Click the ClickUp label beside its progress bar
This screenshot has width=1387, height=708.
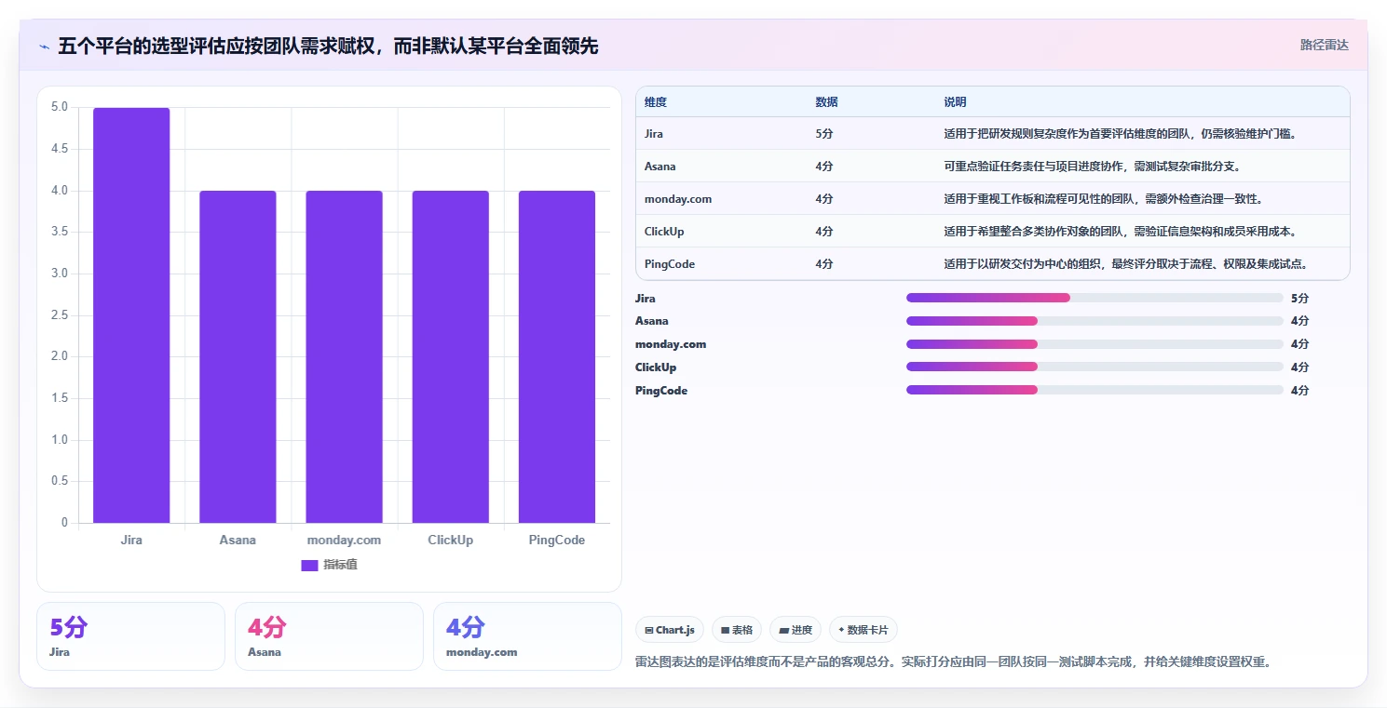click(x=656, y=367)
